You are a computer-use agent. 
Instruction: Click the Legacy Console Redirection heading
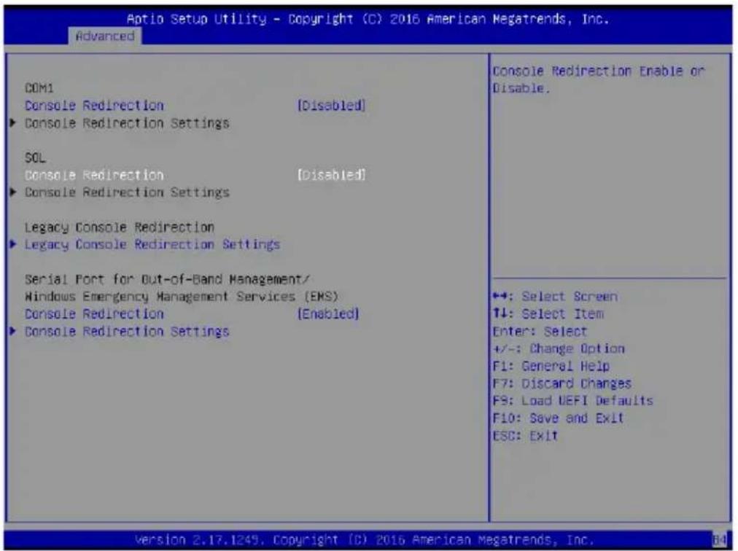120,227
